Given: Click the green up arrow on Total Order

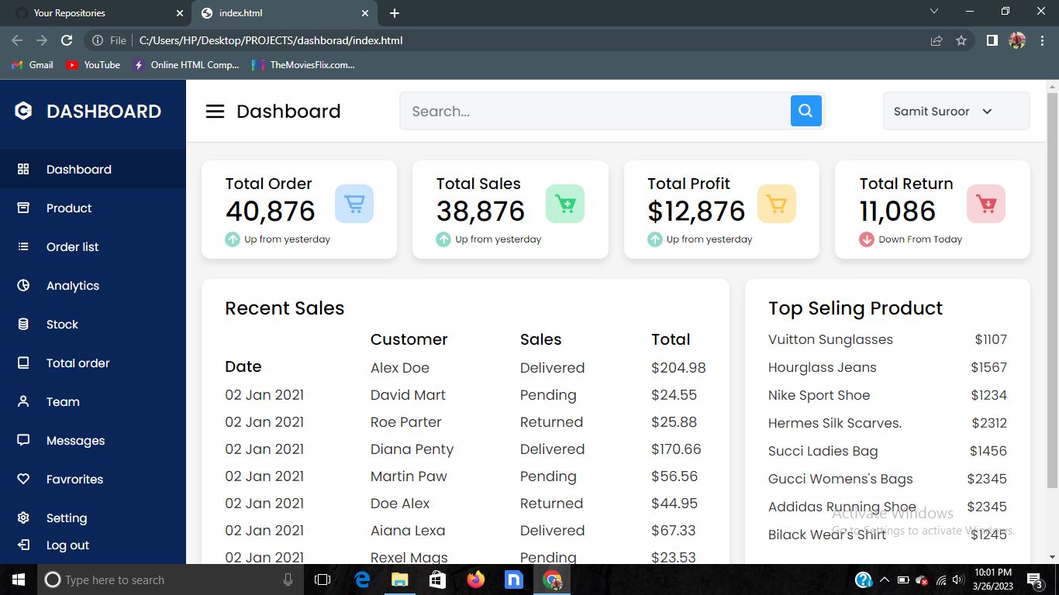Looking at the screenshot, I should point(233,239).
